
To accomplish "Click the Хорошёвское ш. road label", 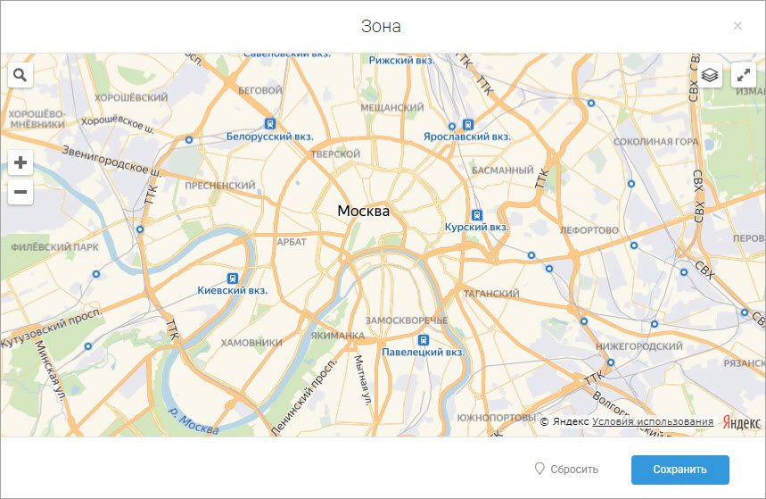I will click(118, 124).
